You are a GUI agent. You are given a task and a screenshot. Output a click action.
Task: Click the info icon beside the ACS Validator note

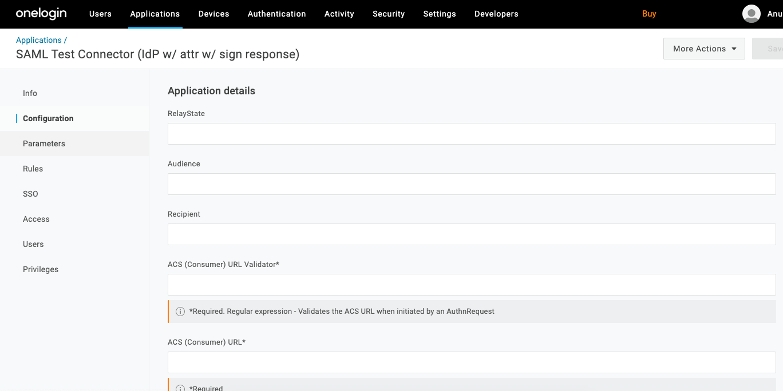tap(180, 312)
